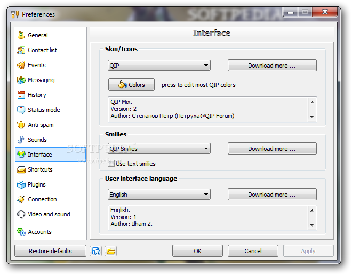Click Download more for interface language
Screen dimensions: 352x275
coord(272,195)
